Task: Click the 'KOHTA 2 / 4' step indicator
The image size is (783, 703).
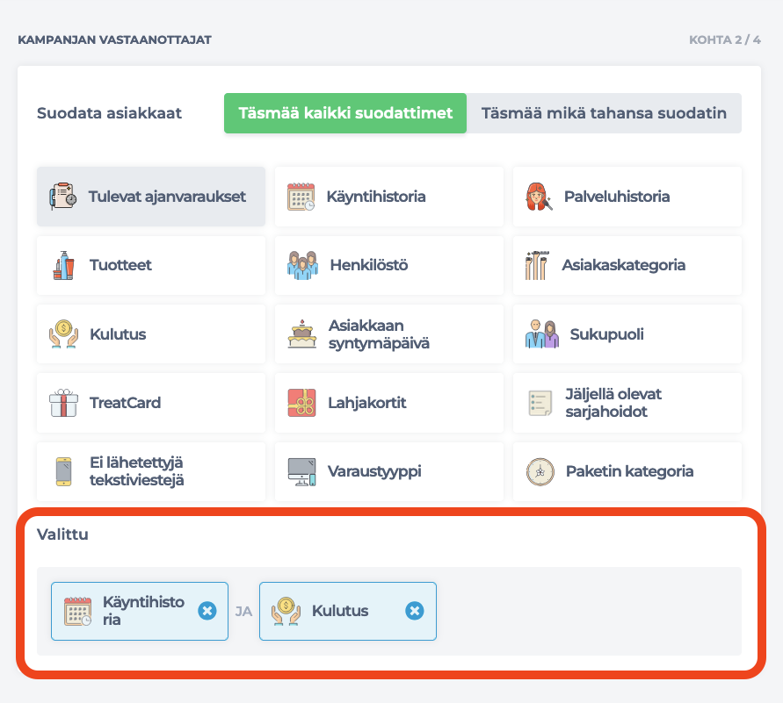Action: coord(725,39)
